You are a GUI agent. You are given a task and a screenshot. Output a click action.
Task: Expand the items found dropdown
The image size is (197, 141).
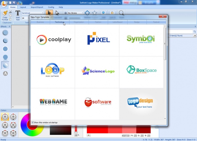click(x=195, y=36)
